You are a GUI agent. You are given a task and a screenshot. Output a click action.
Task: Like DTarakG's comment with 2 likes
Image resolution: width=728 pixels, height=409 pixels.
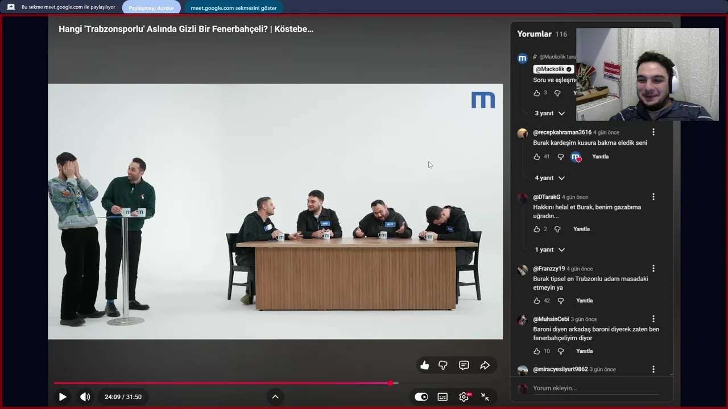pyautogui.click(x=537, y=229)
